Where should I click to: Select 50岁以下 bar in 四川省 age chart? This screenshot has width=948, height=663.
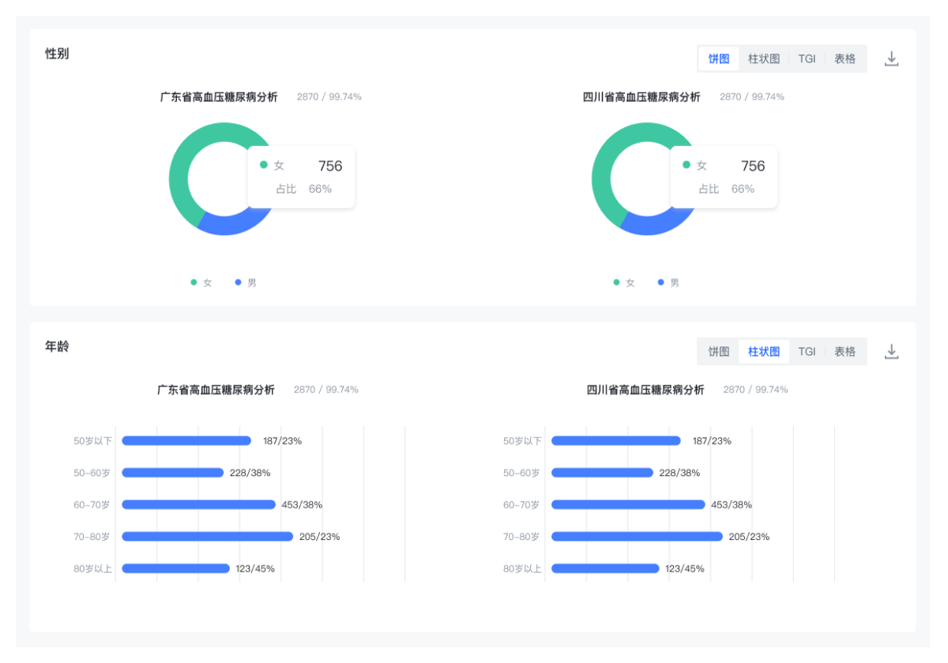point(616,441)
